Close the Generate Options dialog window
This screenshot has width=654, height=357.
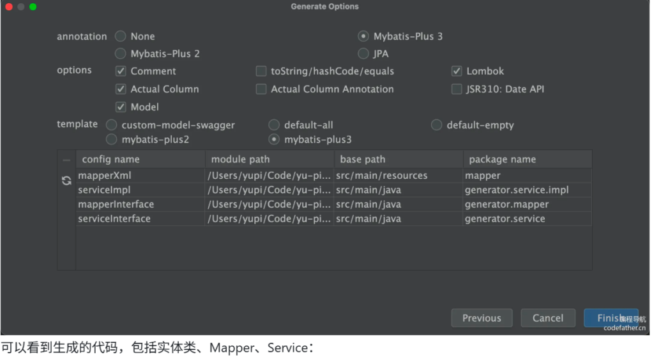tap(9, 6)
